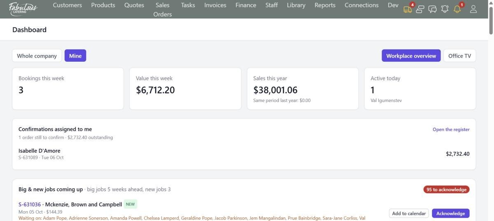This screenshot has width=494, height=221.
Task: Click the 'Same period last year: $0.00' text
Action: click(x=282, y=100)
